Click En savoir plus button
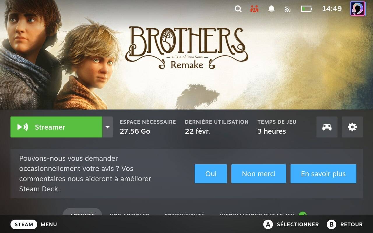The height and width of the screenshot is (233, 373). pos(323,174)
